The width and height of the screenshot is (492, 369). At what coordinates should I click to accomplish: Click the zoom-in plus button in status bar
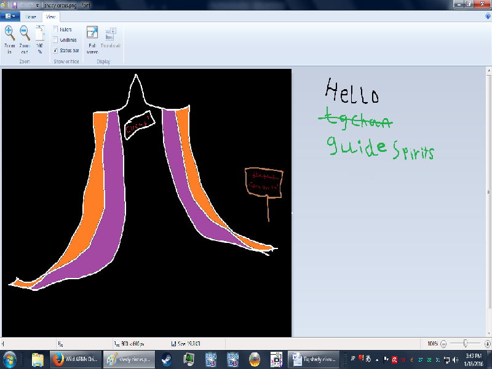point(486,343)
